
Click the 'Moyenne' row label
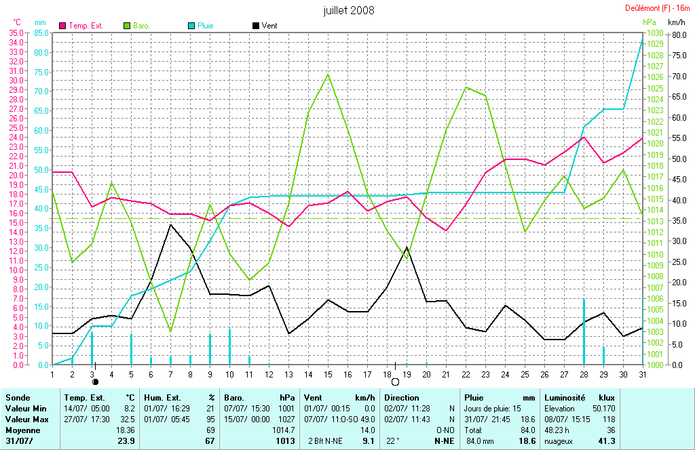point(21,430)
